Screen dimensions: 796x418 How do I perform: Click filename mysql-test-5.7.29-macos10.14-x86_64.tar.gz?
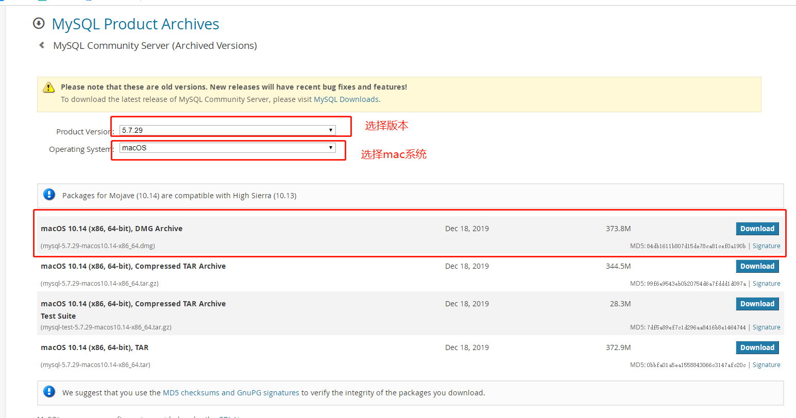pyautogui.click(x=106, y=327)
